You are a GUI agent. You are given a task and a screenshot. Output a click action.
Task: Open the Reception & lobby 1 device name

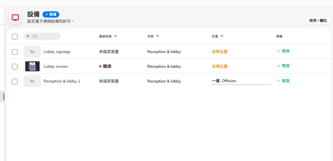pos(62,81)
